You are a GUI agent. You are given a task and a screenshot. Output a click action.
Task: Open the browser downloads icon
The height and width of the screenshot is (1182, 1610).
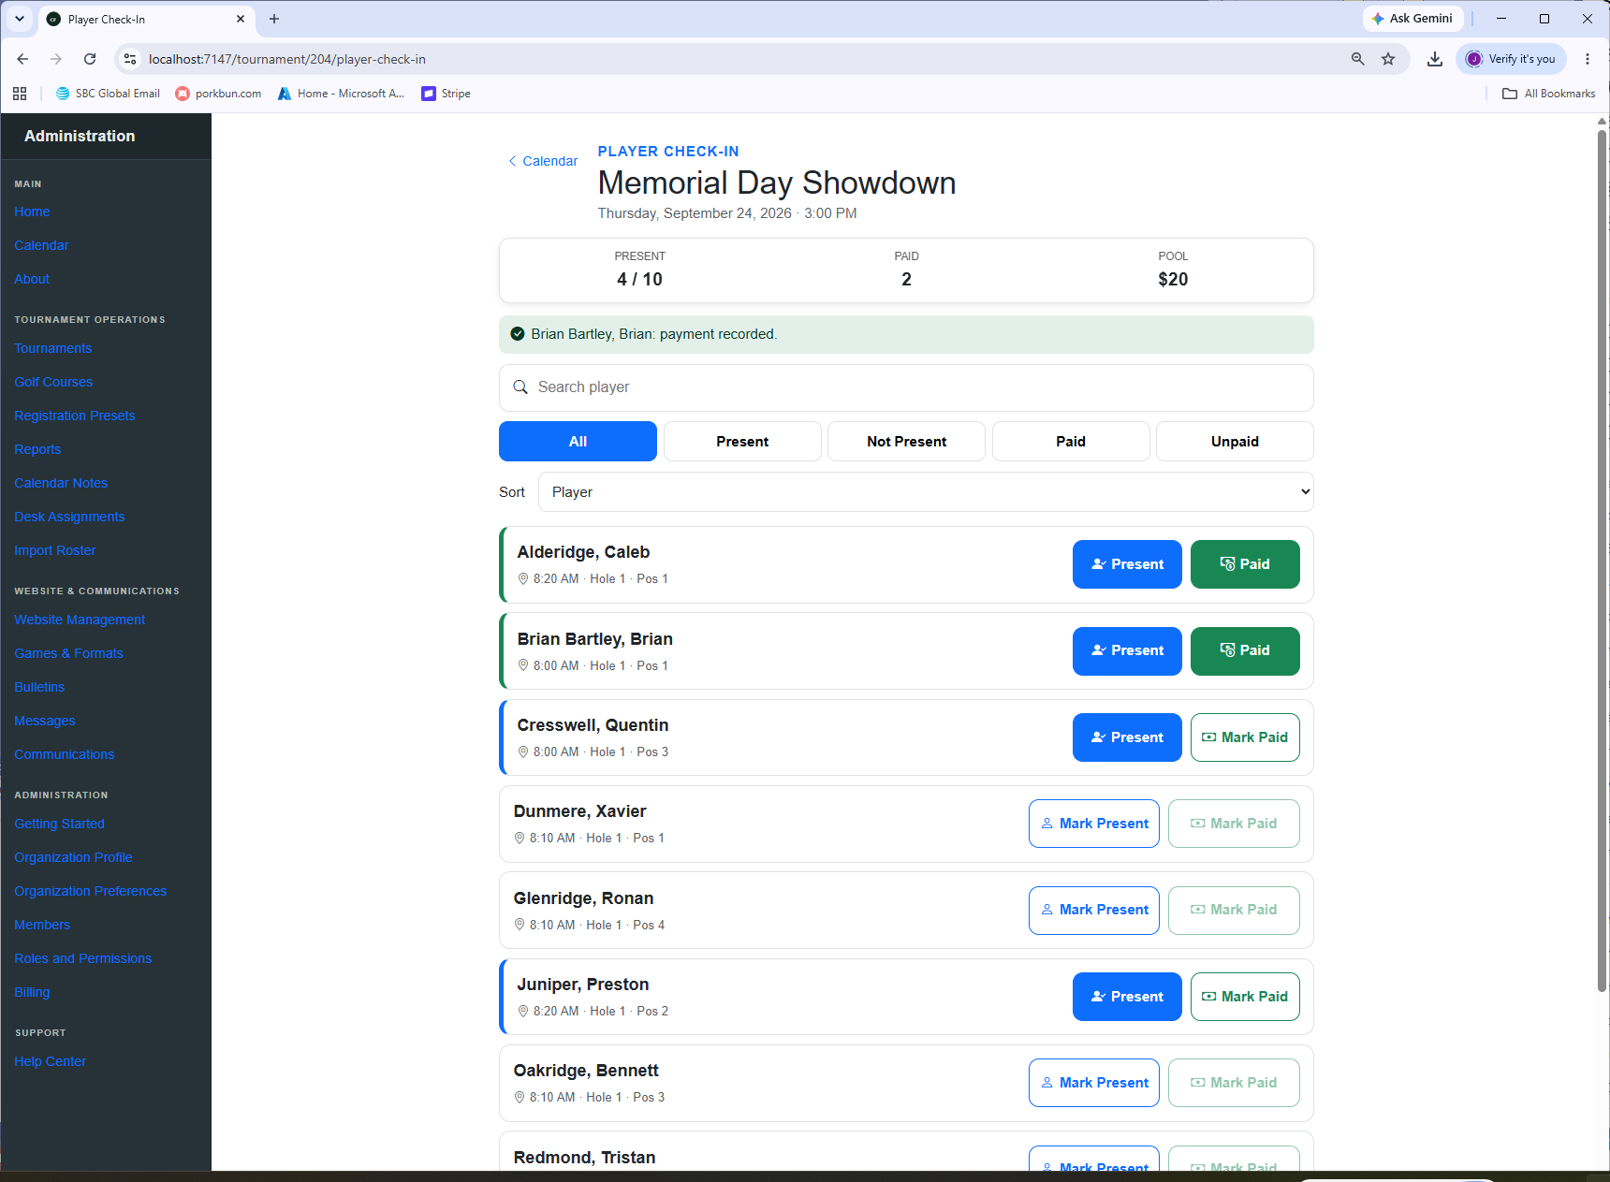[x=1434, y=59]
